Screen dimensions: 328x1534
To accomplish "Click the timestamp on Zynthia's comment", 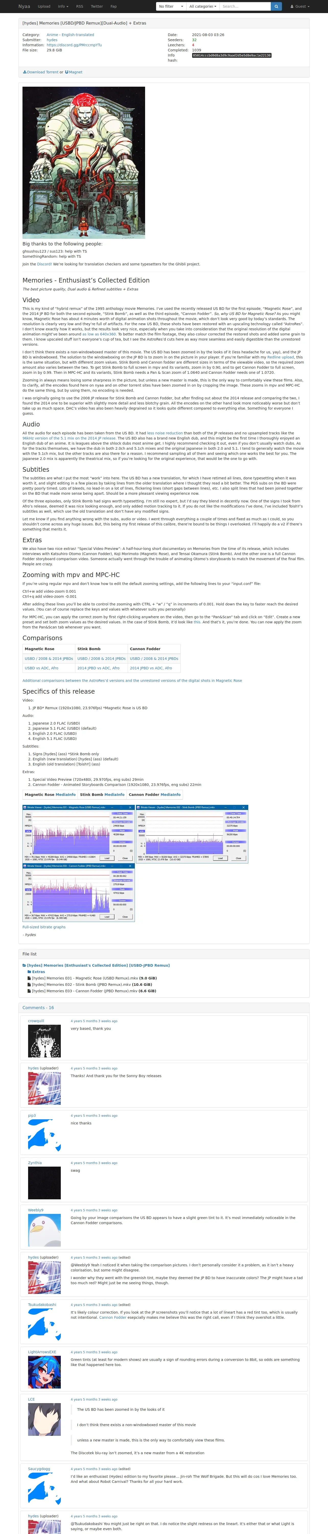I will click(x=94, y=1163).
